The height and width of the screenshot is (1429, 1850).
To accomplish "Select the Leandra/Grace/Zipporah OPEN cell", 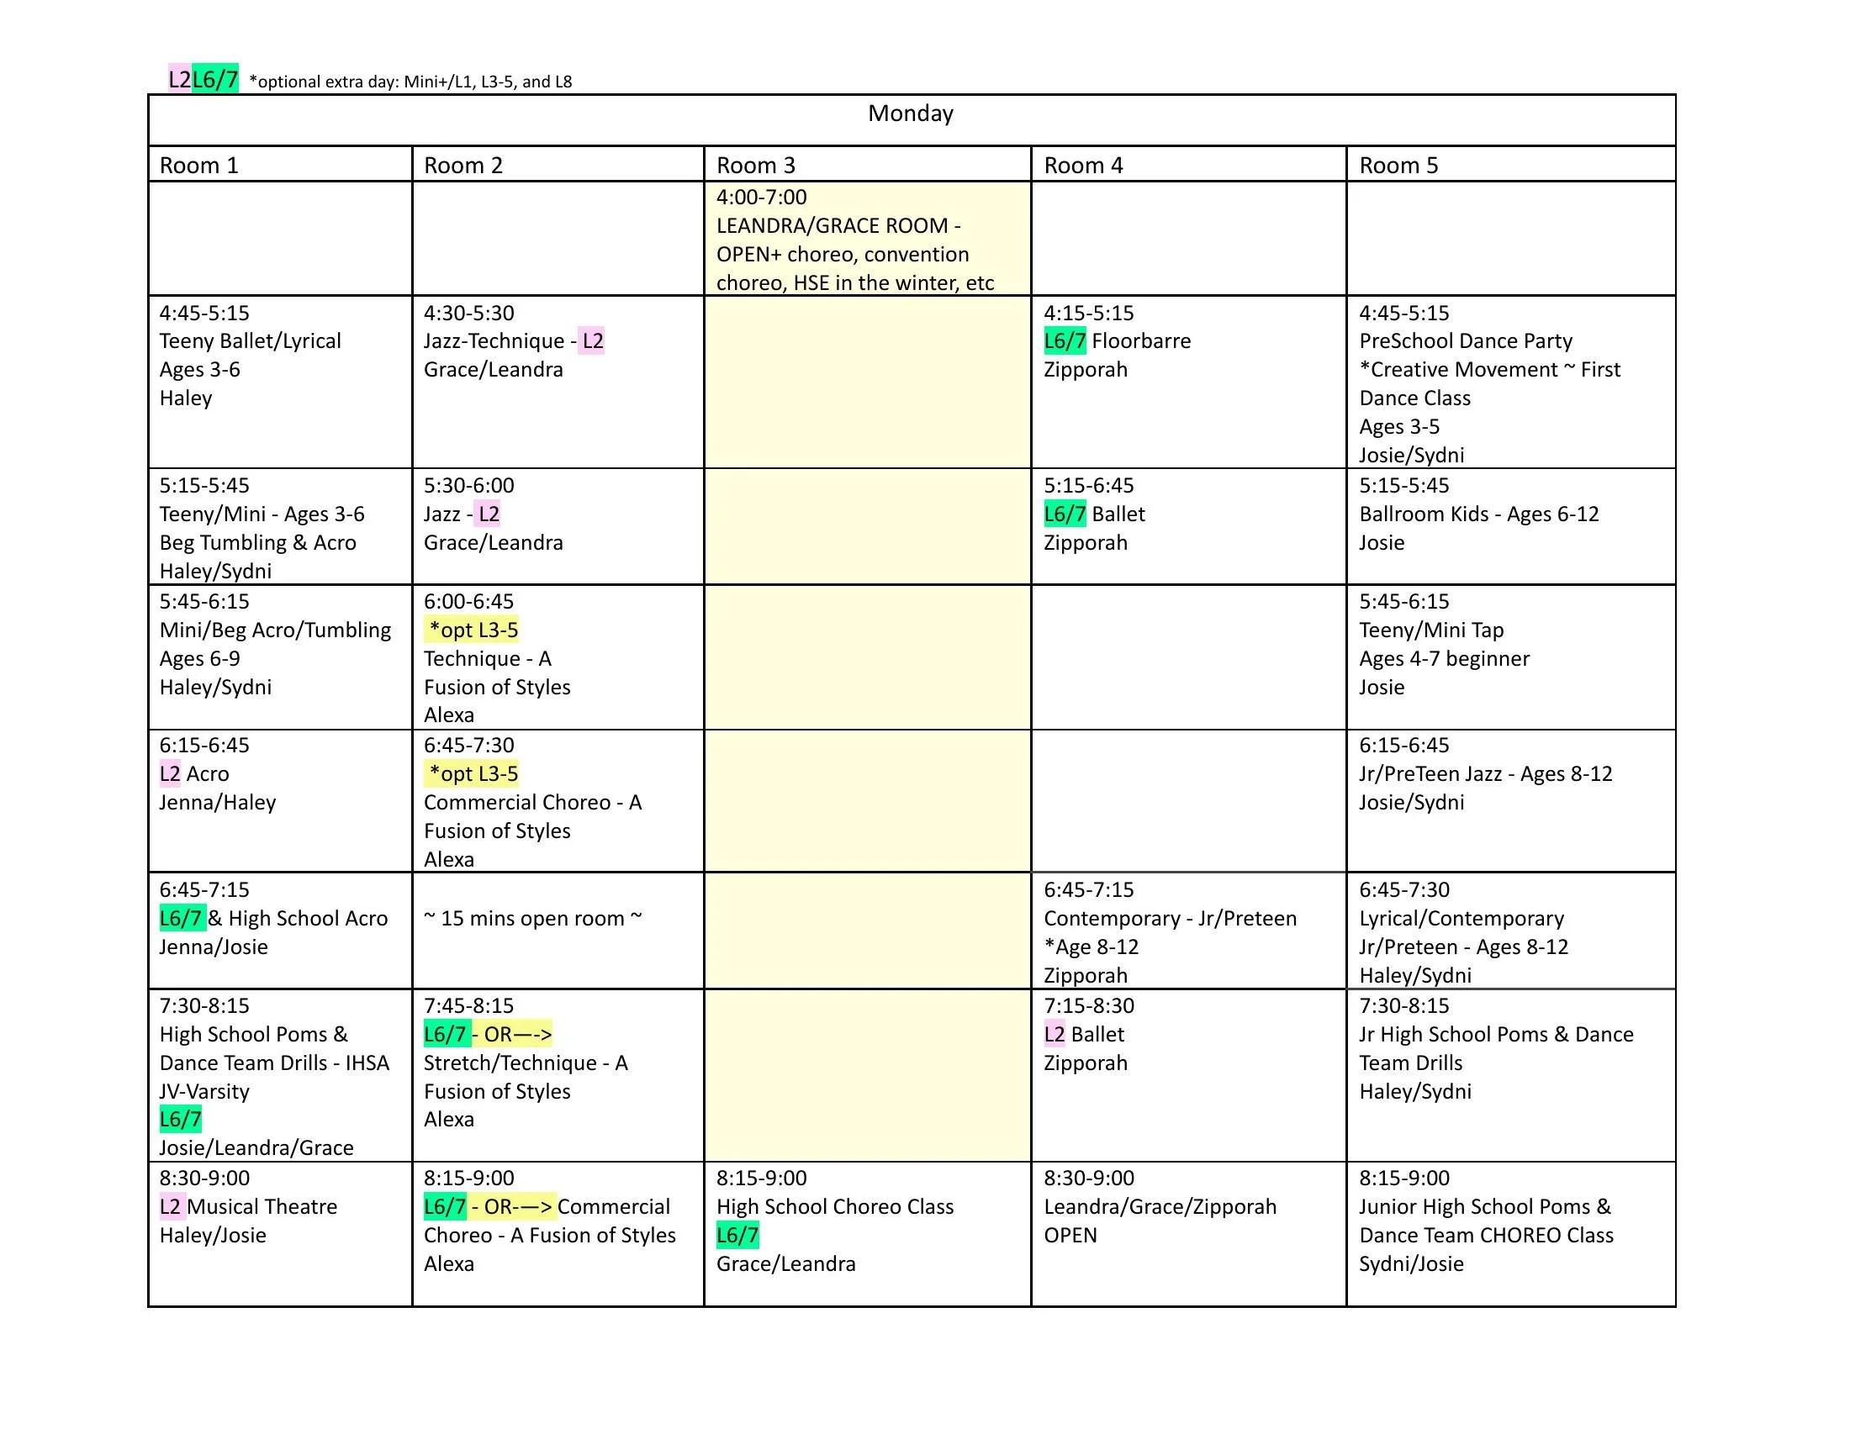I will [x=1159, y=1206].
